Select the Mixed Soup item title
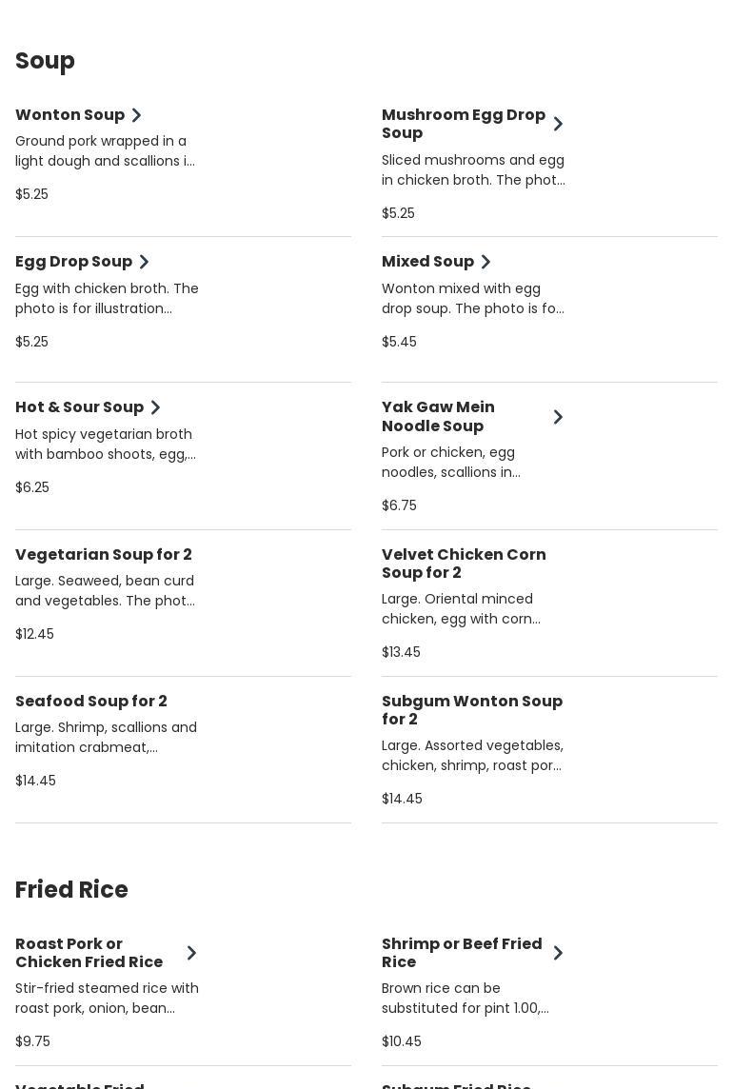 pyautogui.click(x=427, y=262)
